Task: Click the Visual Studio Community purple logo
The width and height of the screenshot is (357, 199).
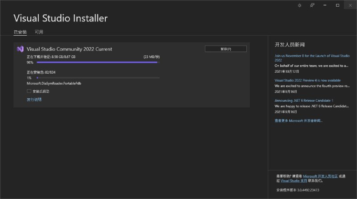Action: coord(20,49)
